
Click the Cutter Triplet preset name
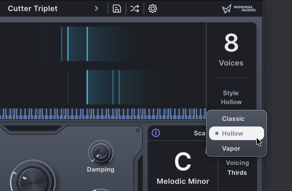(x=33, y=9)
